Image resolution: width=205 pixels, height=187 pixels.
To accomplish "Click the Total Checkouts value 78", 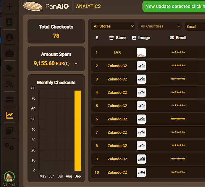I will (56, 36).
